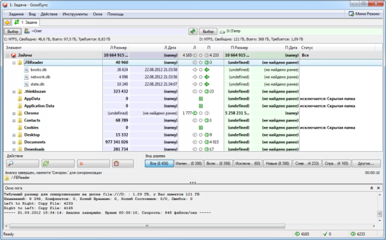Expand the Desktop folder
This screenshot has height=240, width=386.
(14, 135)
